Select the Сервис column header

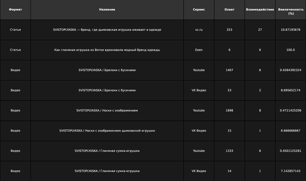199,9
